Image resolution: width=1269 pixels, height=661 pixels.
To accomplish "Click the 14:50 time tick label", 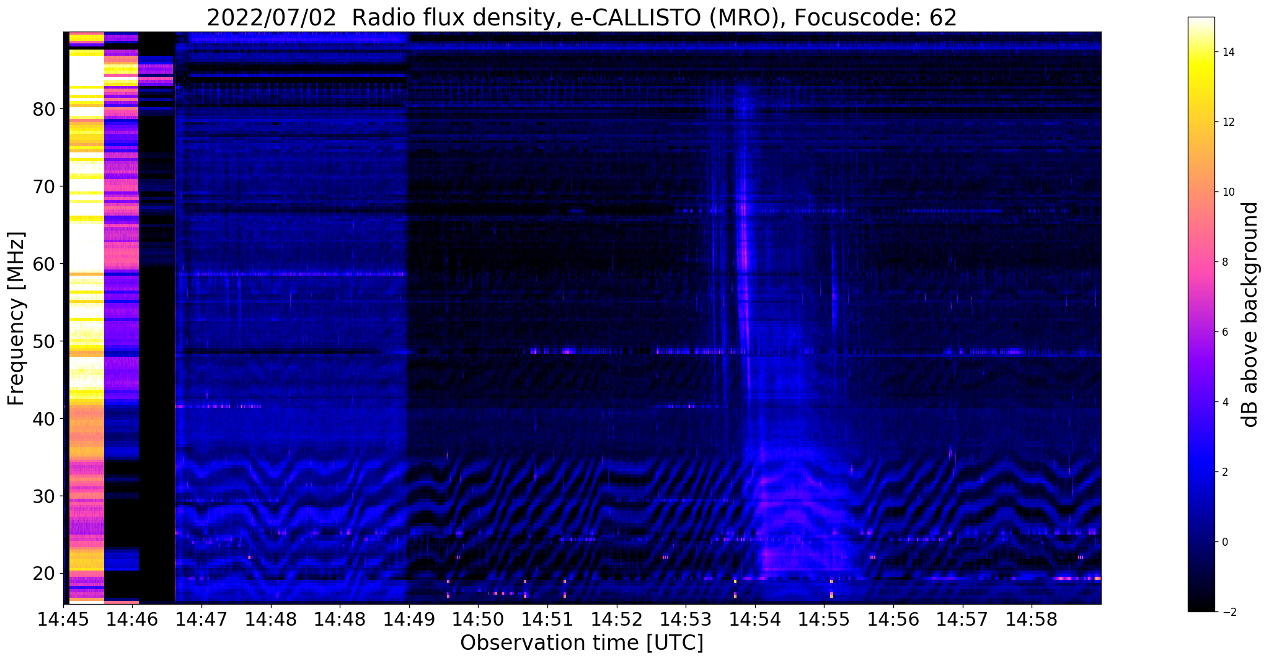I will click(x=478, y=619).
